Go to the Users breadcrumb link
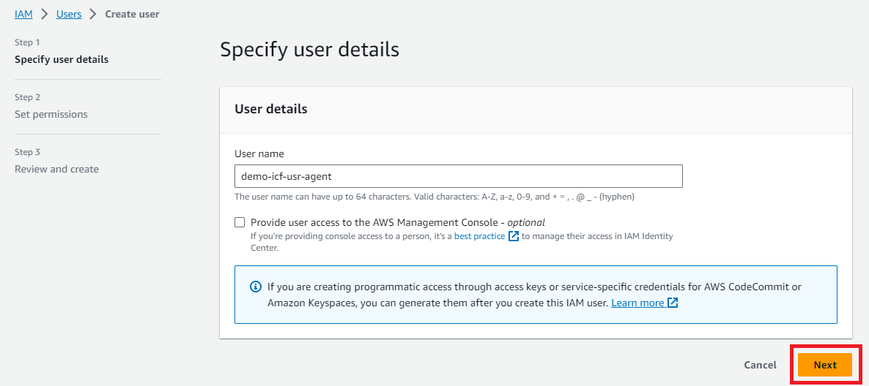 click(69, 15)
